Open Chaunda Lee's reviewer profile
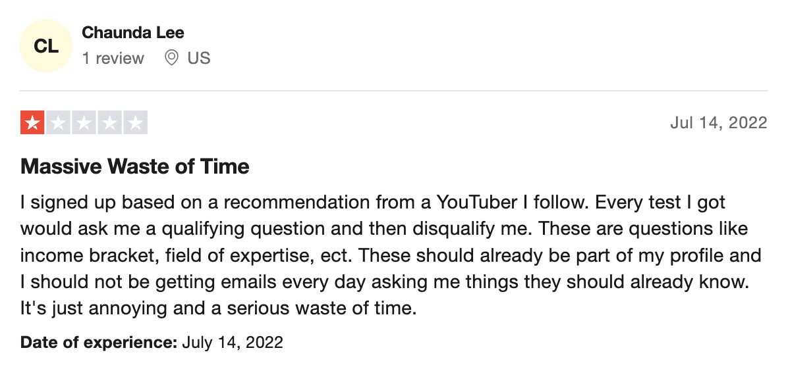Screen dimensions: 788x367 click(132, 33)
